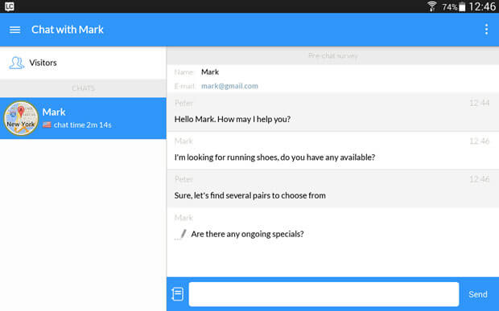Open the Visitors people icon
This screenshot has width=499, height=311.
[16, 63]
